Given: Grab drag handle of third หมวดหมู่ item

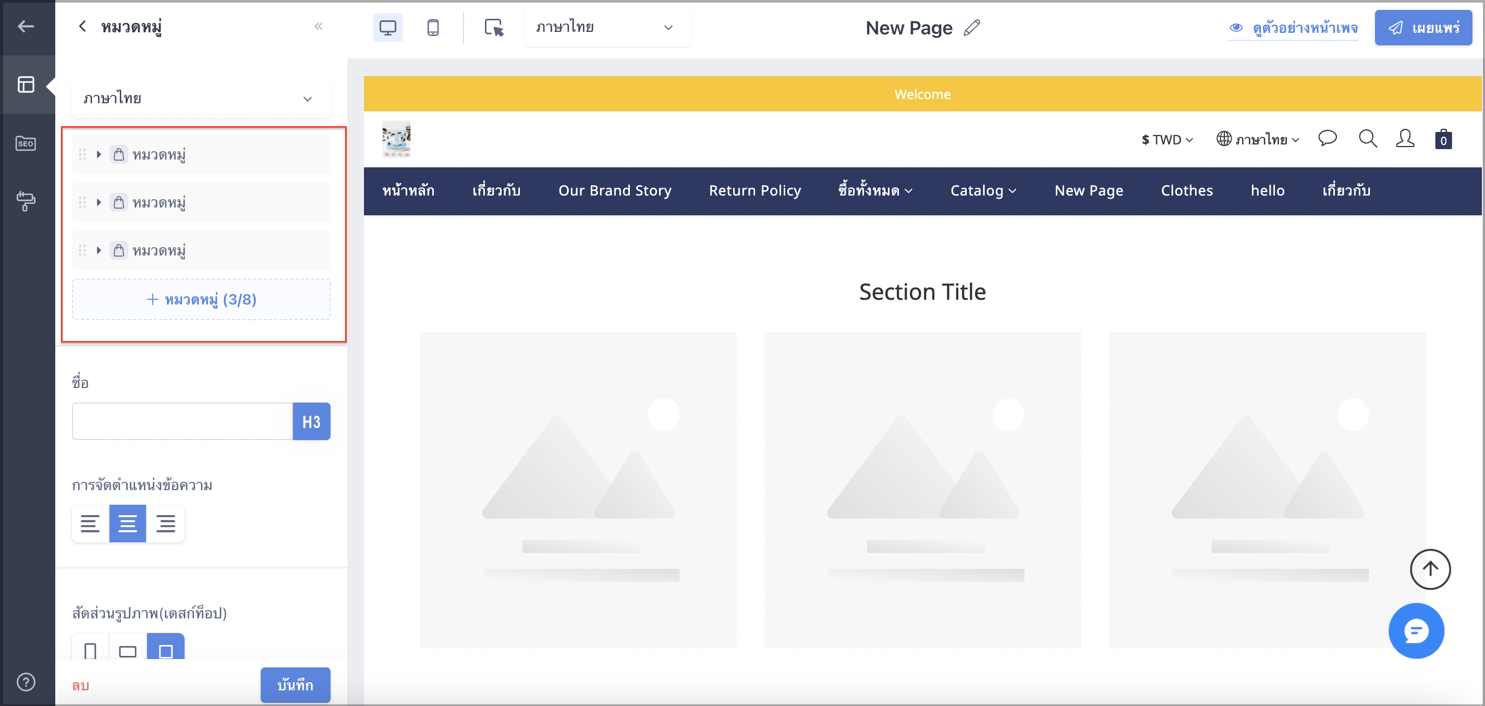Looking at the screenshot, I should pos(82,250).
